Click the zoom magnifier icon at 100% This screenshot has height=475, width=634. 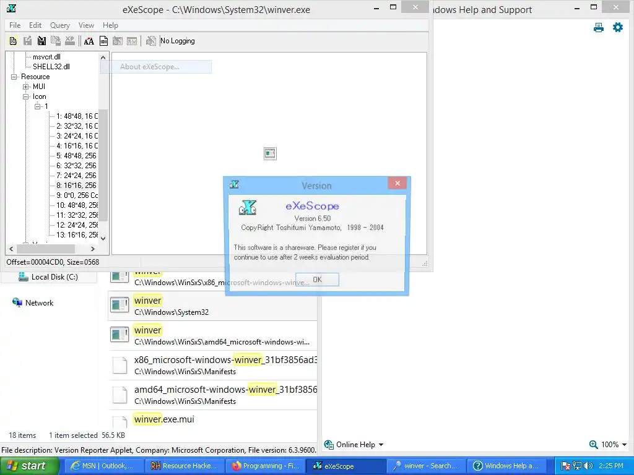click(x=593, y=445)
